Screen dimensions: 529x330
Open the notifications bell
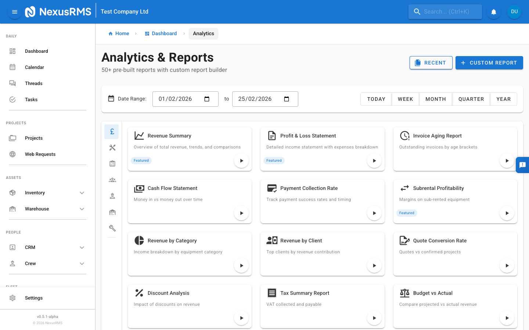(x=493, y=11)
